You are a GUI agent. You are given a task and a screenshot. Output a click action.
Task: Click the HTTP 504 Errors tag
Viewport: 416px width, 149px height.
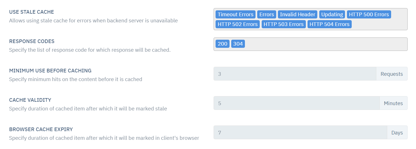329,24
